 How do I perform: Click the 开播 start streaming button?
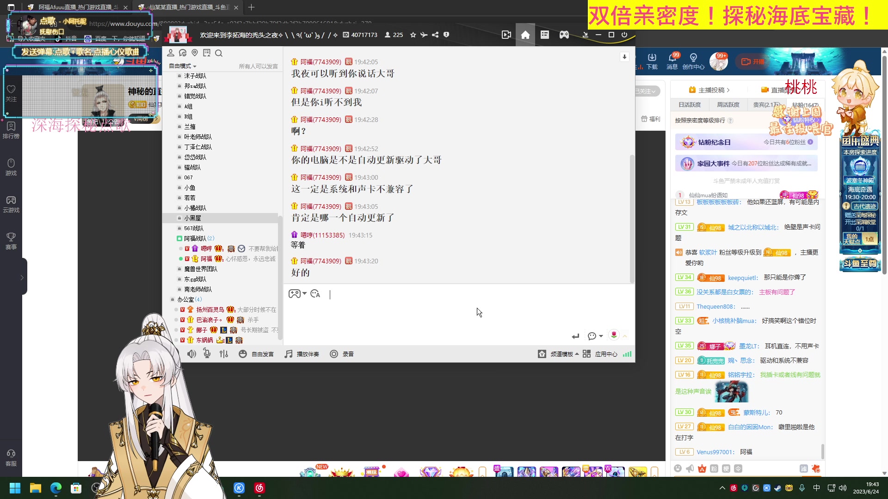752,61
